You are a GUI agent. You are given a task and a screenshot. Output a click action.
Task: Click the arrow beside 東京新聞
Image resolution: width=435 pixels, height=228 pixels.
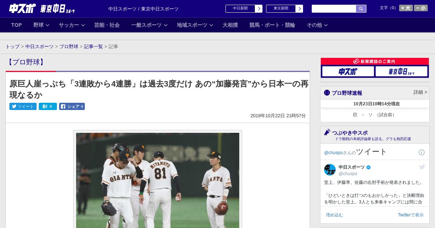pyautogui.click(x=299, y=9)
